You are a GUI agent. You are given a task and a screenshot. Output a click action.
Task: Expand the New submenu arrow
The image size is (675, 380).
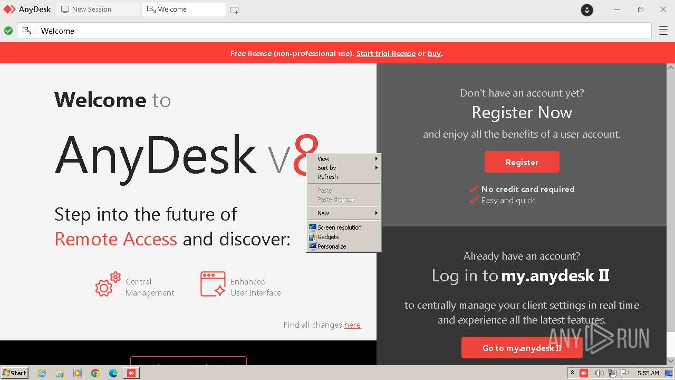pos(377,213)
